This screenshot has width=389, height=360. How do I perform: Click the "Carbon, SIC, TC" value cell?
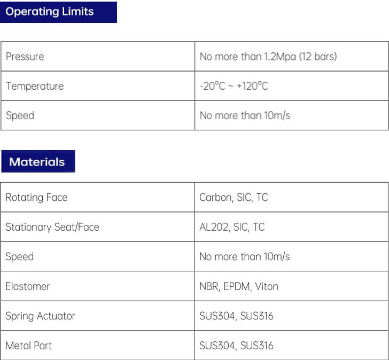click(x=234, y=198)
